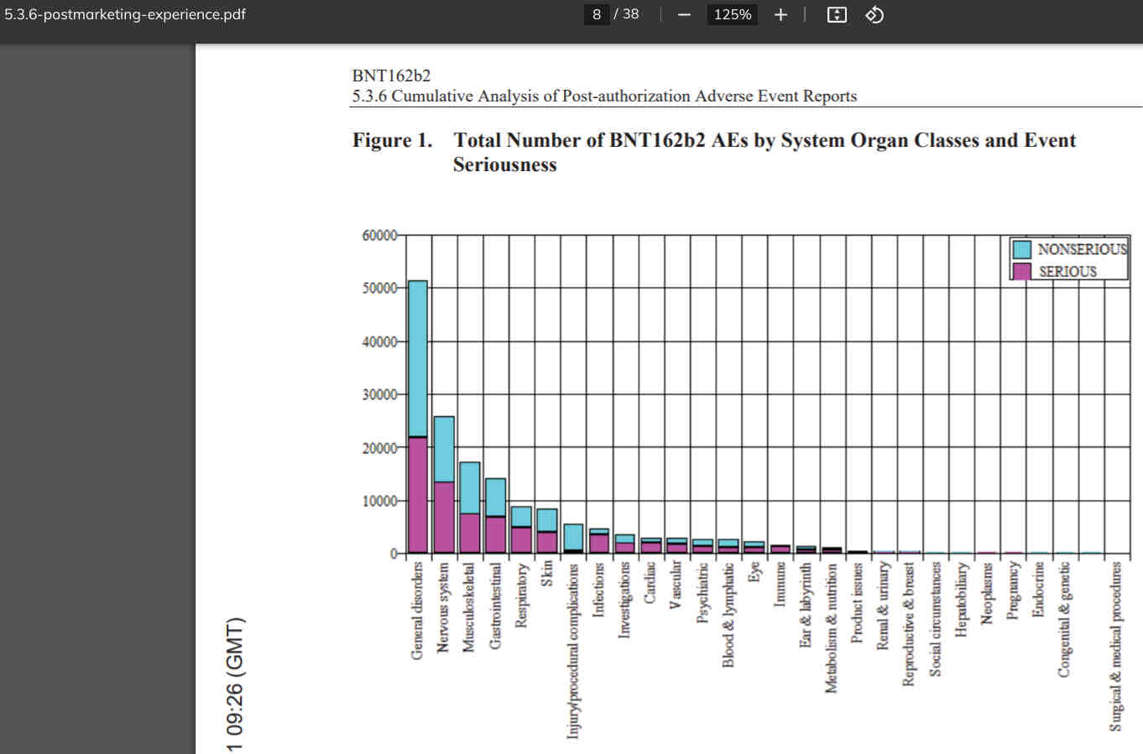Click the Surgical & medical procedures axis label
1143x754 pixels.
(x=1116, y=647)
